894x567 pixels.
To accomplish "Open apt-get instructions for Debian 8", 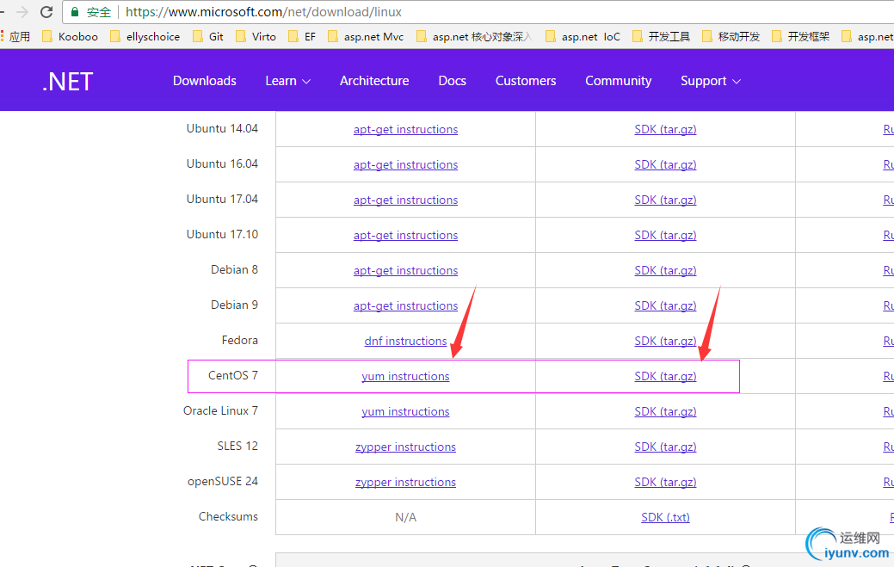I will tap(405, 271).
